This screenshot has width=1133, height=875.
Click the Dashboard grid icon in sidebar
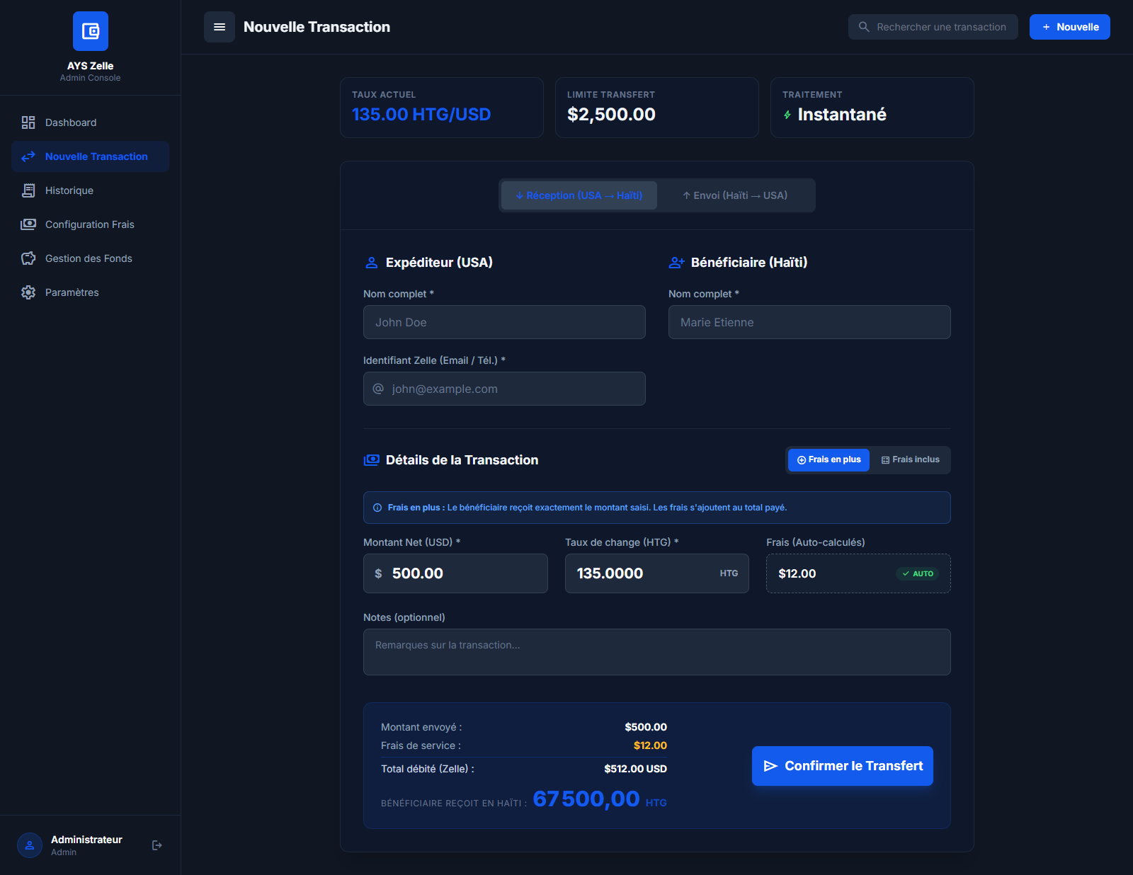click(x=28, y=122)
